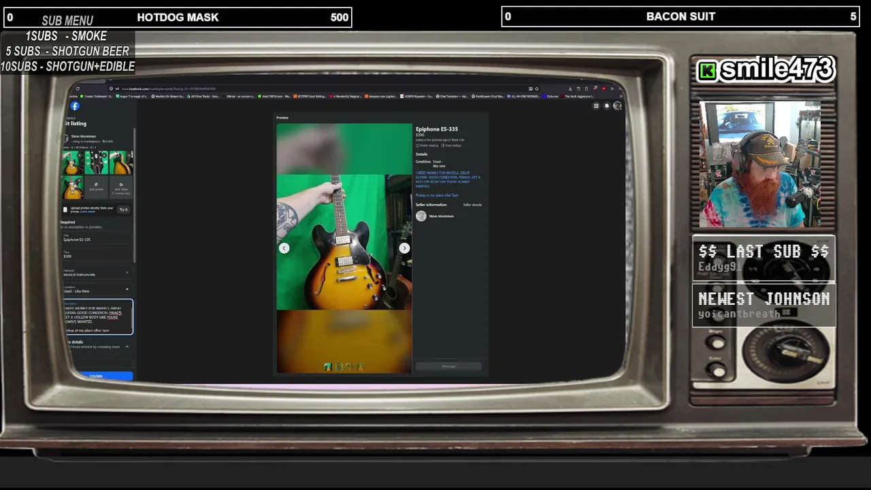Click the Title field containing Epiphone ES-335

pos(95,238)
